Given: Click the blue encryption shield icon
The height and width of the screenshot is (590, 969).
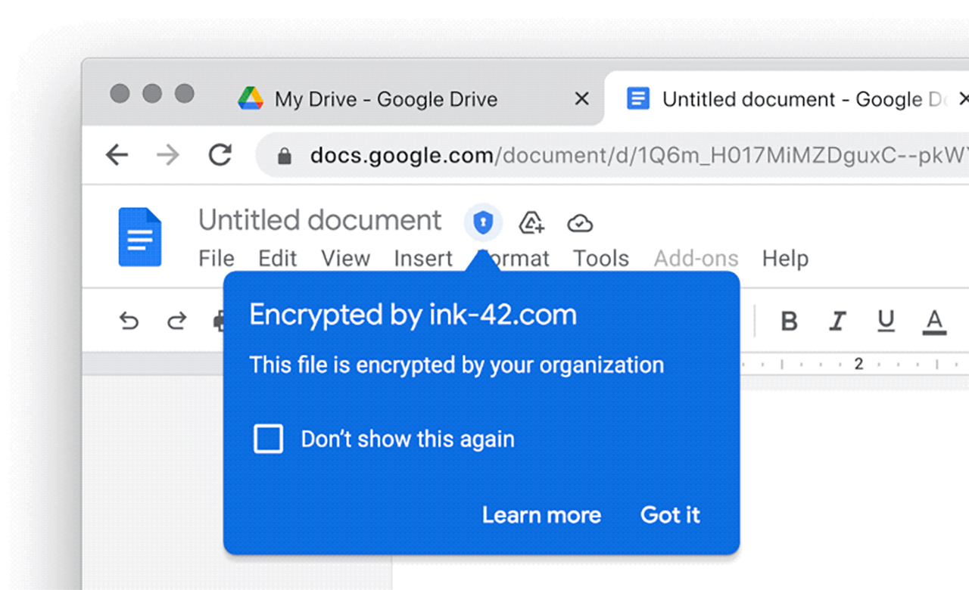Looking at the screenshot, I should [x=482, y=222].
